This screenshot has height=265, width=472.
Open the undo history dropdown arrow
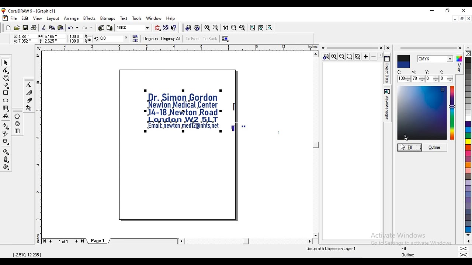77,28
